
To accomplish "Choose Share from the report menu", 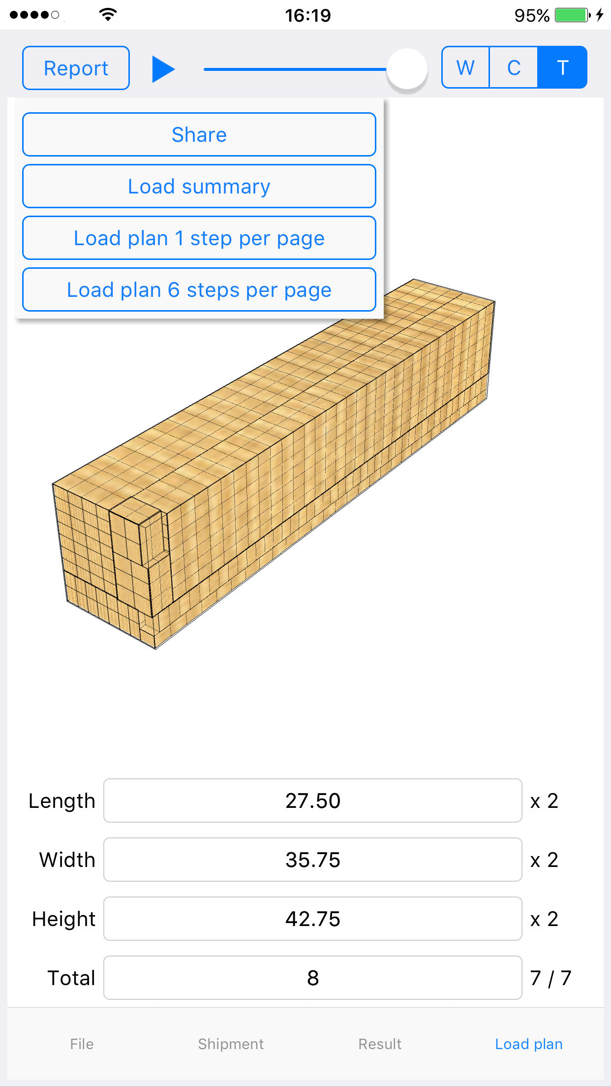I will point(199,134).
